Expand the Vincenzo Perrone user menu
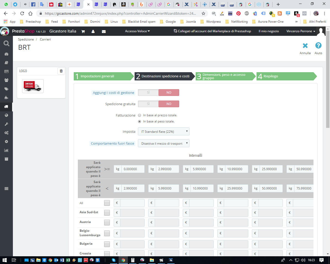 301,31
